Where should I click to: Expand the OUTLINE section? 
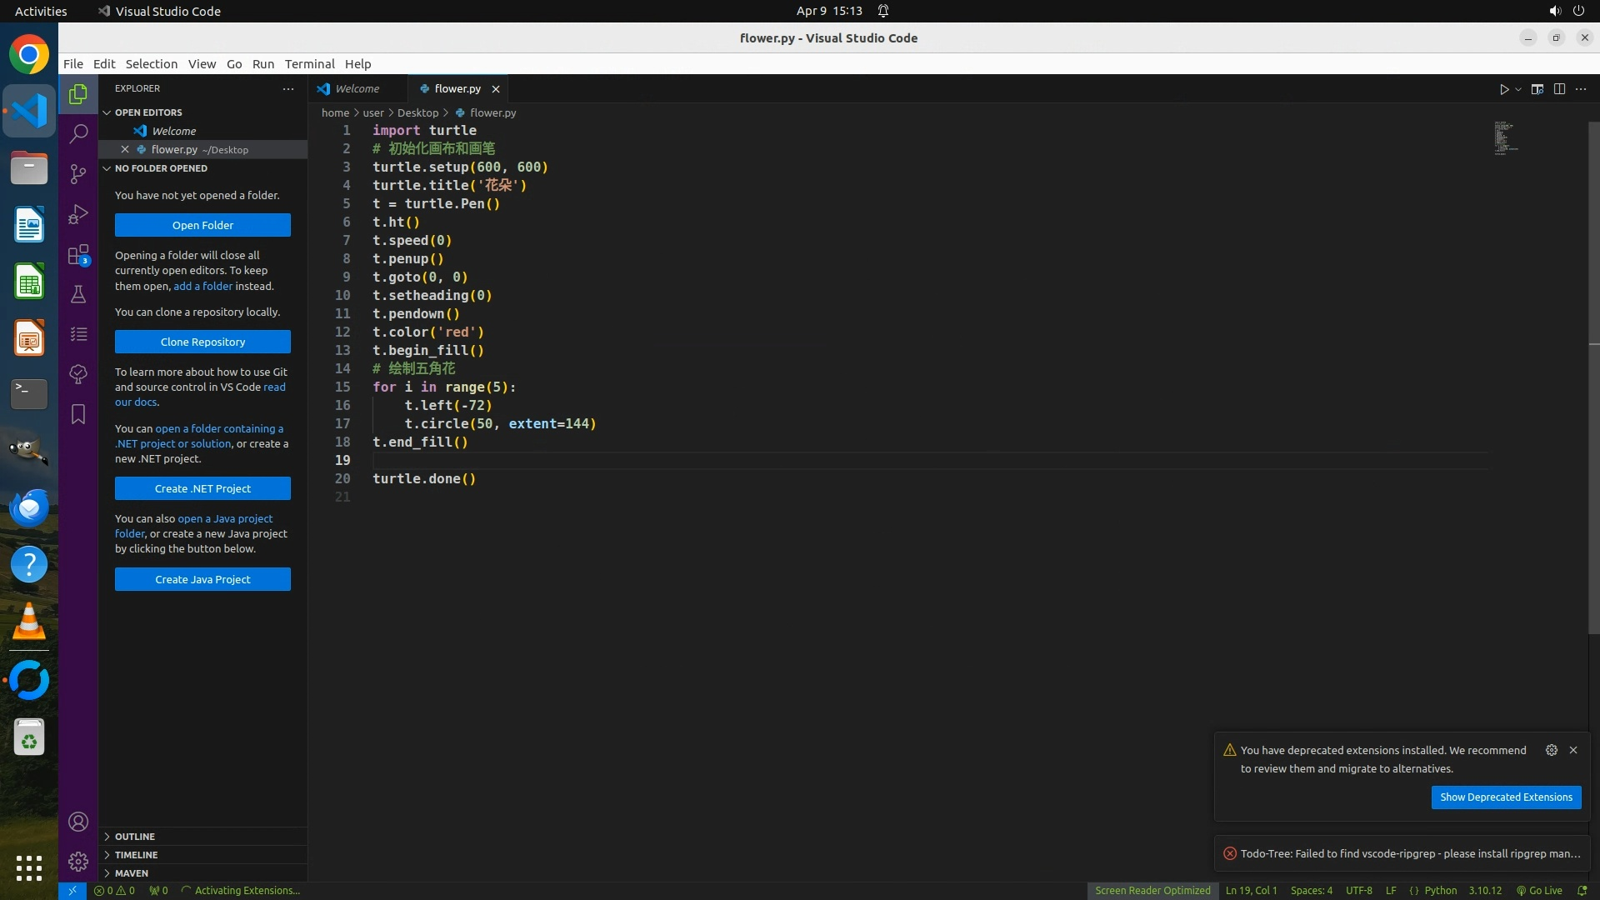(135, 837)
